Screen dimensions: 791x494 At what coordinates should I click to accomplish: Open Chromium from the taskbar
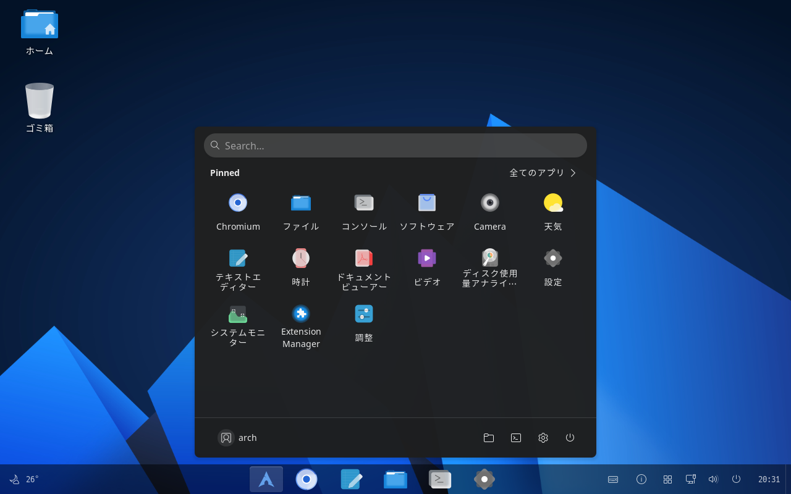tap(307, 479)
